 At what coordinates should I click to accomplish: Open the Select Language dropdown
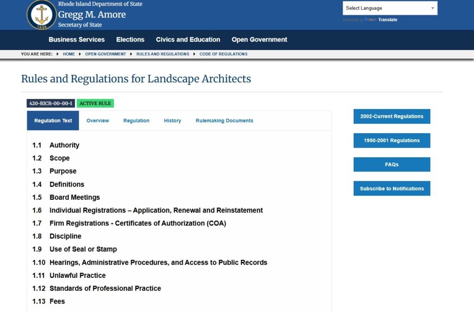[x=389, y=8]
